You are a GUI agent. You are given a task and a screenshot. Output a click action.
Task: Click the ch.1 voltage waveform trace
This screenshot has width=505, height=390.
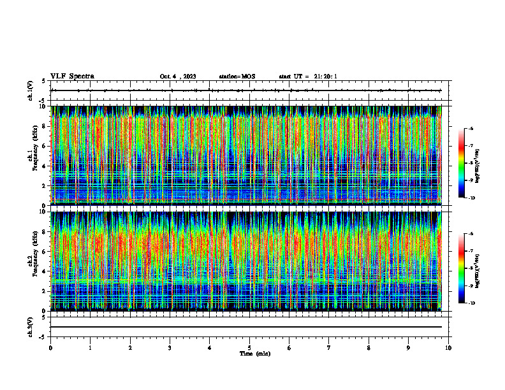click(x=246, y=90)
